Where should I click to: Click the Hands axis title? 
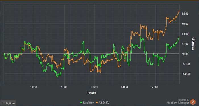click(92, 93)
